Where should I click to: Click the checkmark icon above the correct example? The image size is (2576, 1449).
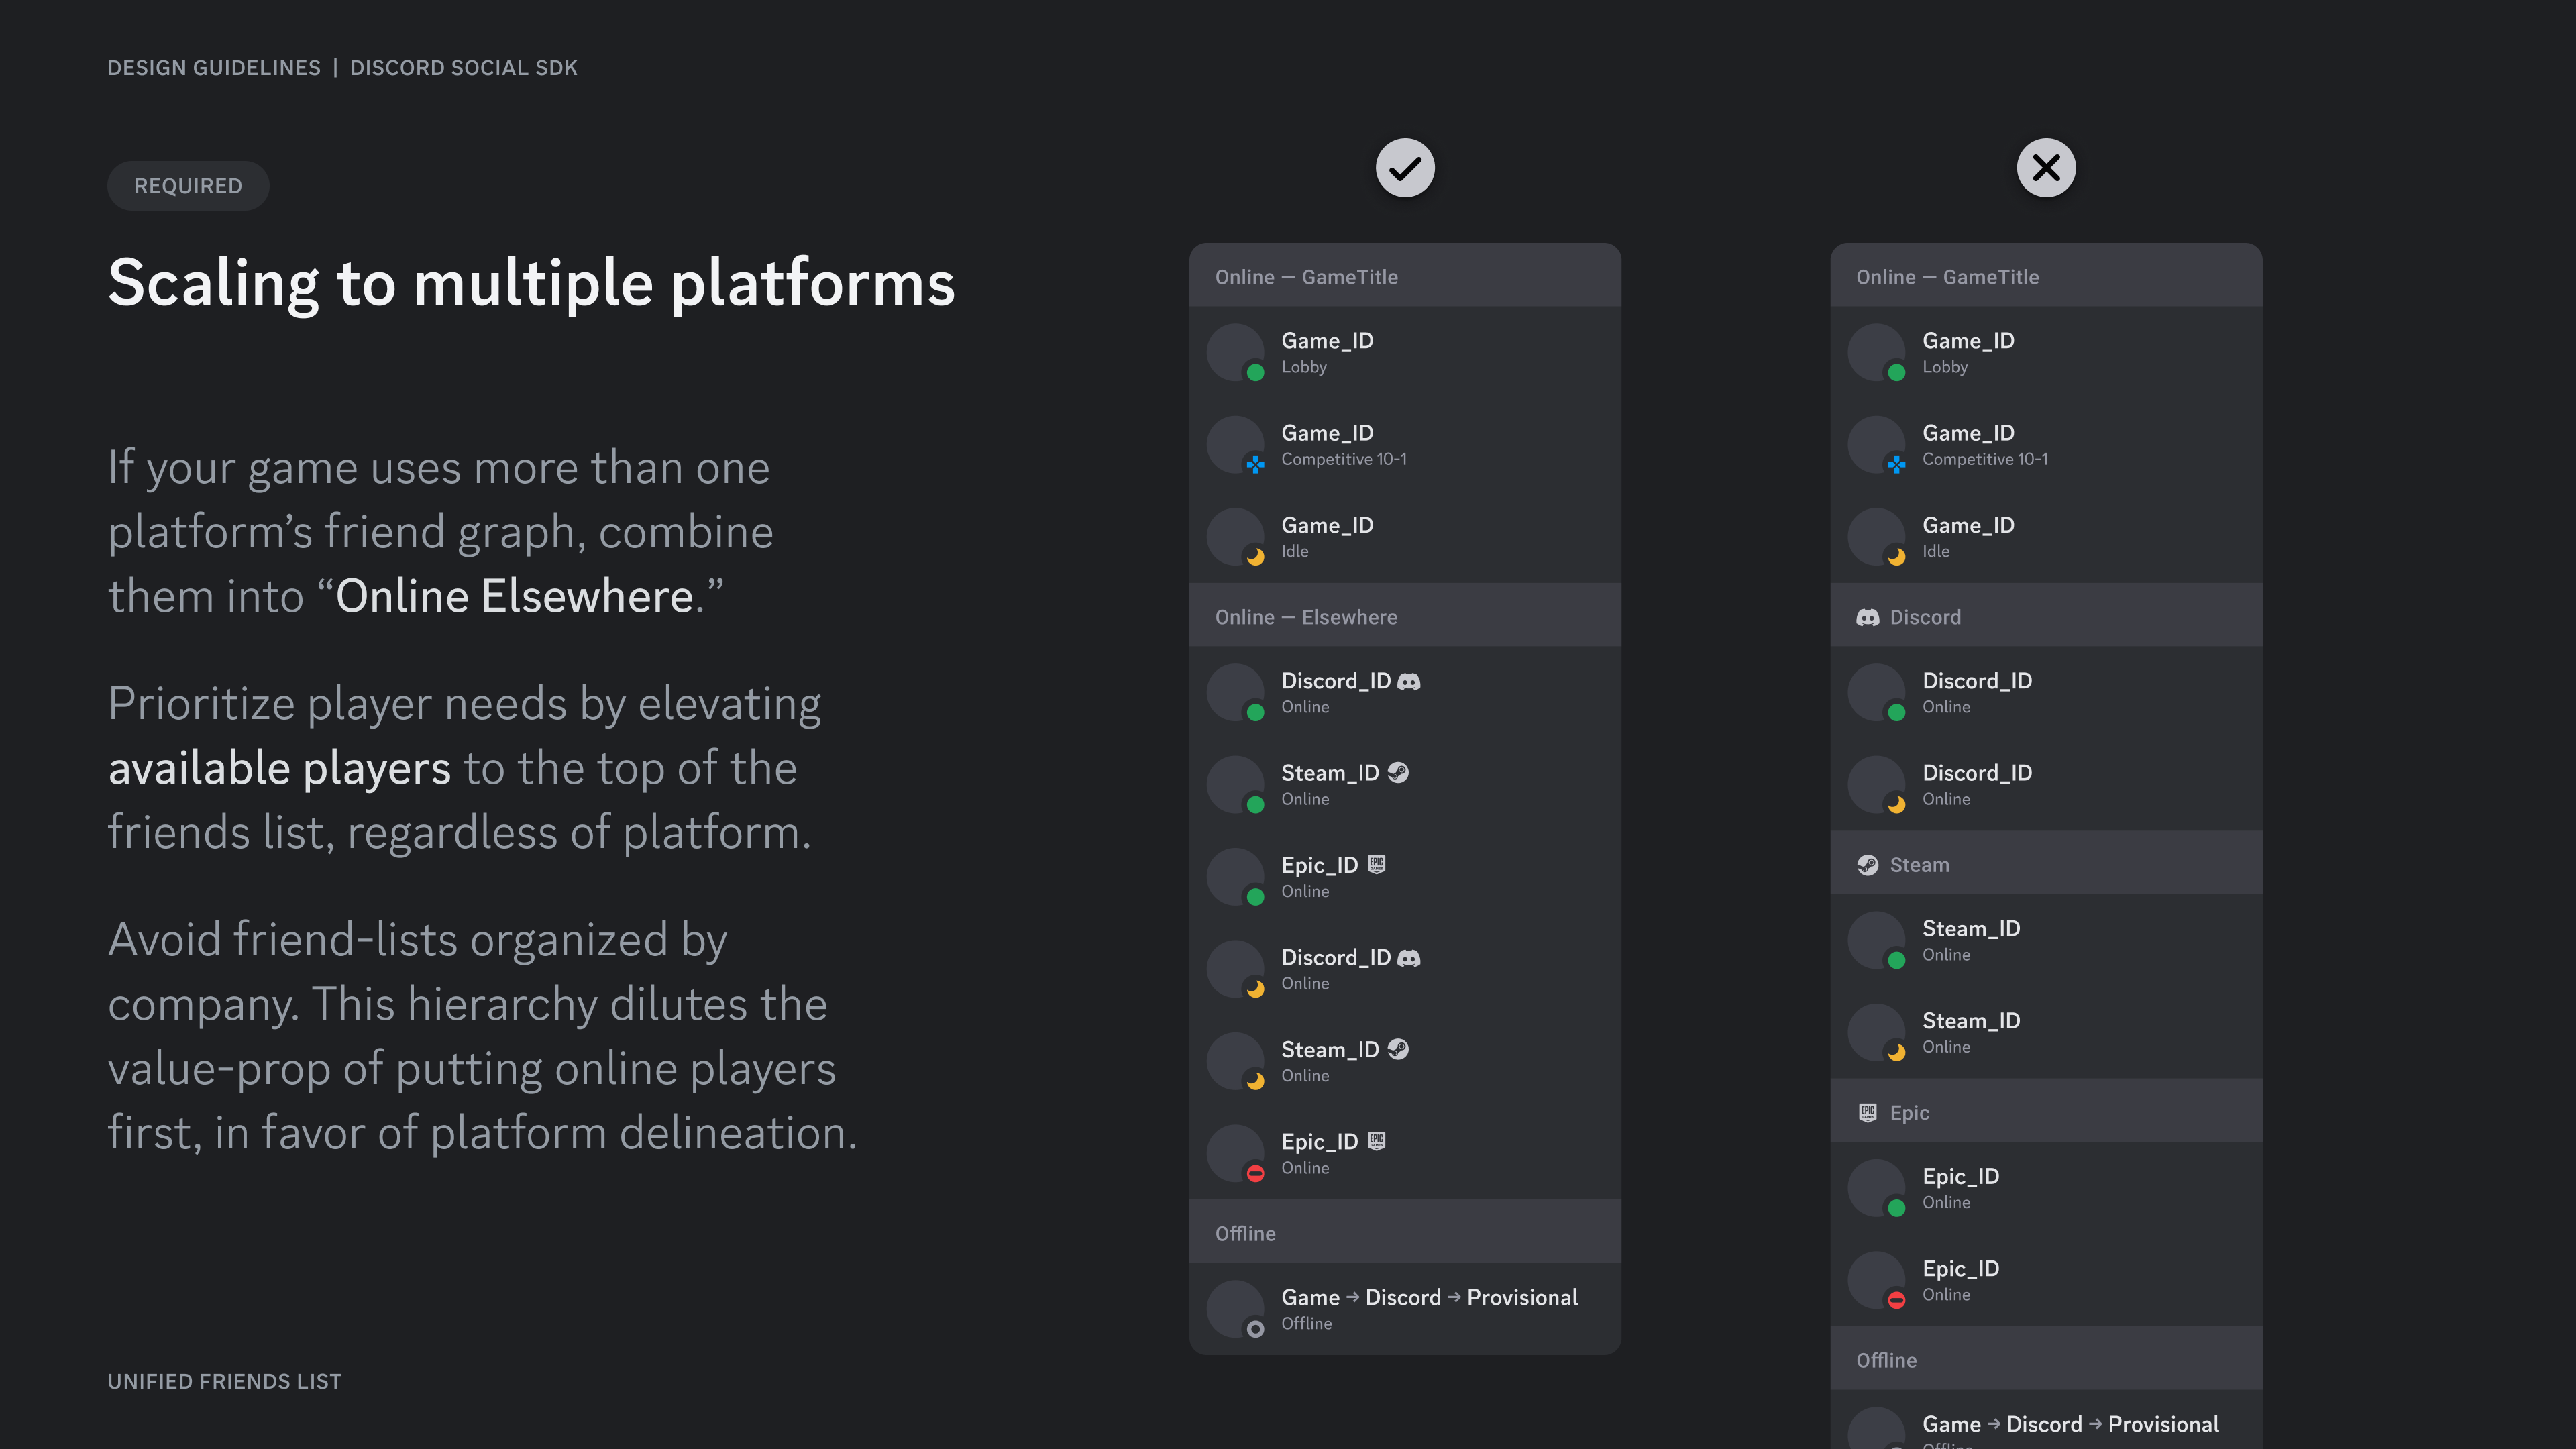(x=1405, y=167)
